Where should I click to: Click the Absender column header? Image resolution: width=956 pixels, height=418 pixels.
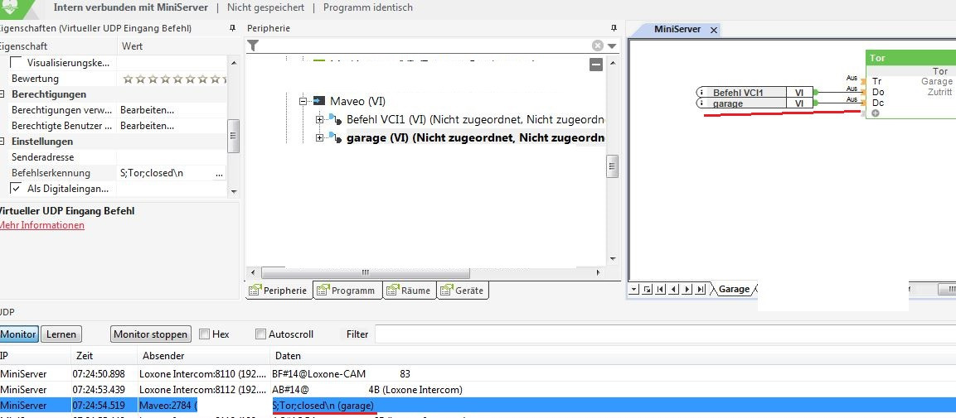[204, 356]
